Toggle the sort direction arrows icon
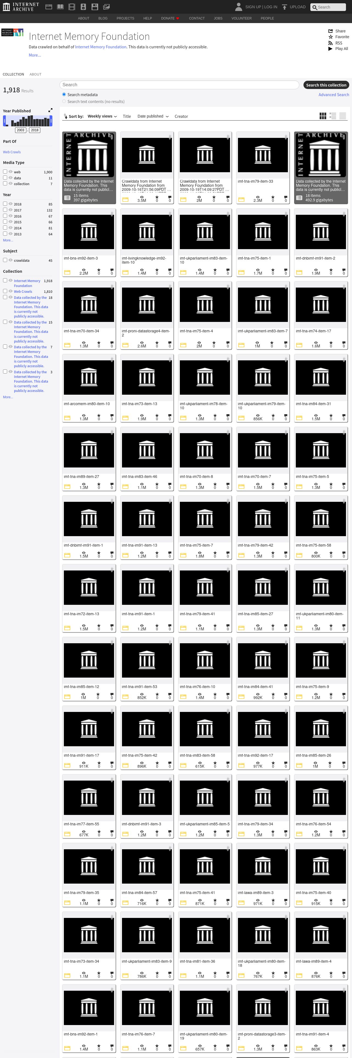The width and height of the screenshot is (352, 1058). (x=65, y=116)
